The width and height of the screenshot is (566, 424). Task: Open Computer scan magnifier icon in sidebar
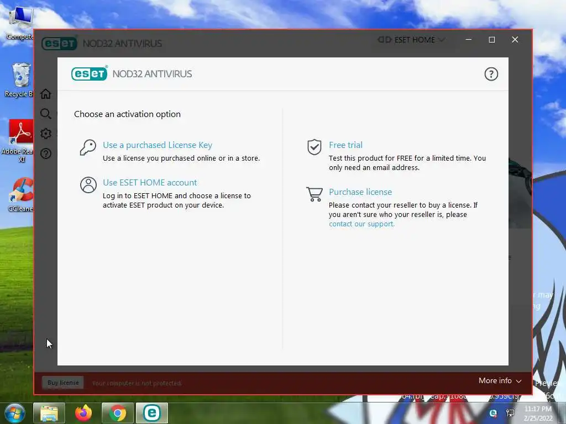(46, 114)
